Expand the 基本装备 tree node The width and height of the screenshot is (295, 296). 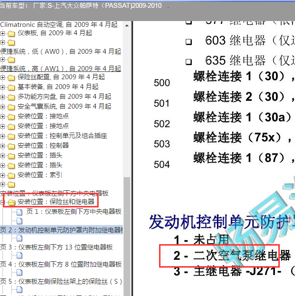tap(2, 87)
